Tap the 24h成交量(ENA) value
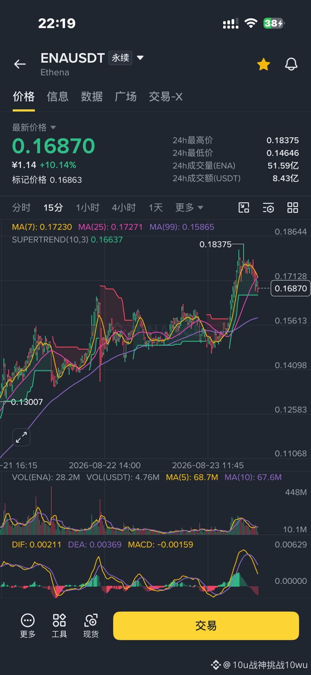The width and height of the screenshot is (311, 675). click(x=283, y=166)
